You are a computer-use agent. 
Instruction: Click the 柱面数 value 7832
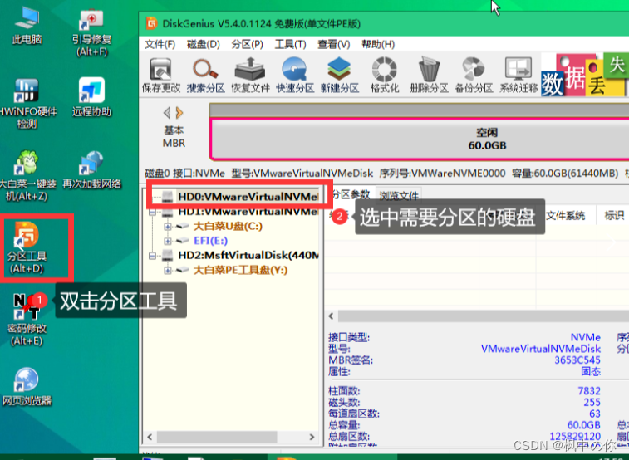pyautogui.click(x=589, y=391)
